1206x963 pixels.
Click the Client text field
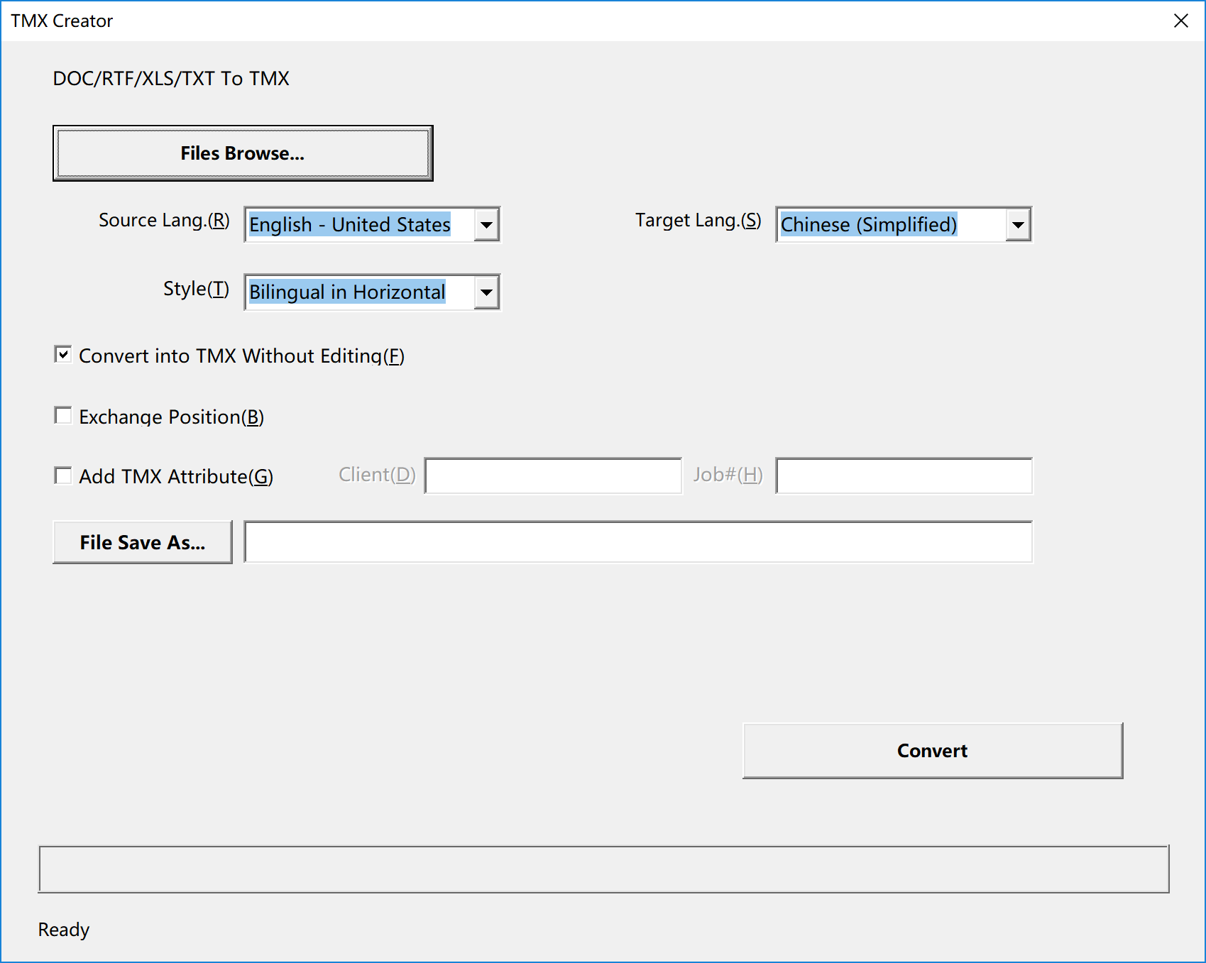point(553,475)
